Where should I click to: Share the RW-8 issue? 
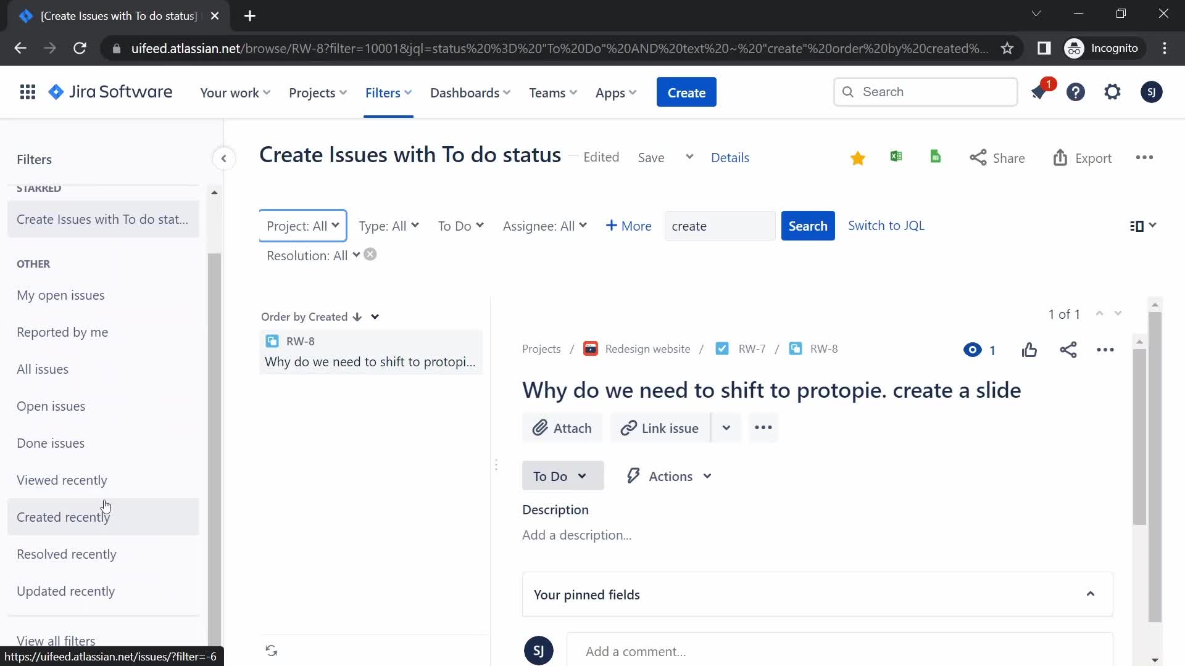coord(1068,350)
